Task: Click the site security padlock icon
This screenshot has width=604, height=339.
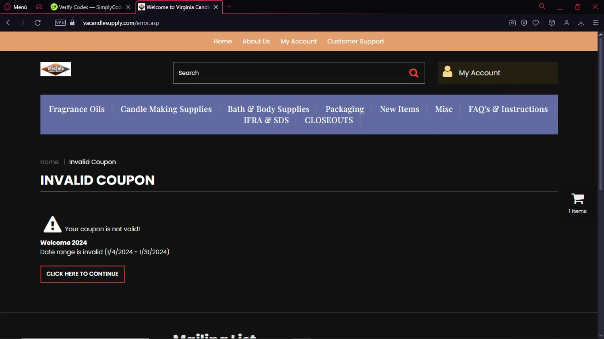Action: (x=72, y=23)
